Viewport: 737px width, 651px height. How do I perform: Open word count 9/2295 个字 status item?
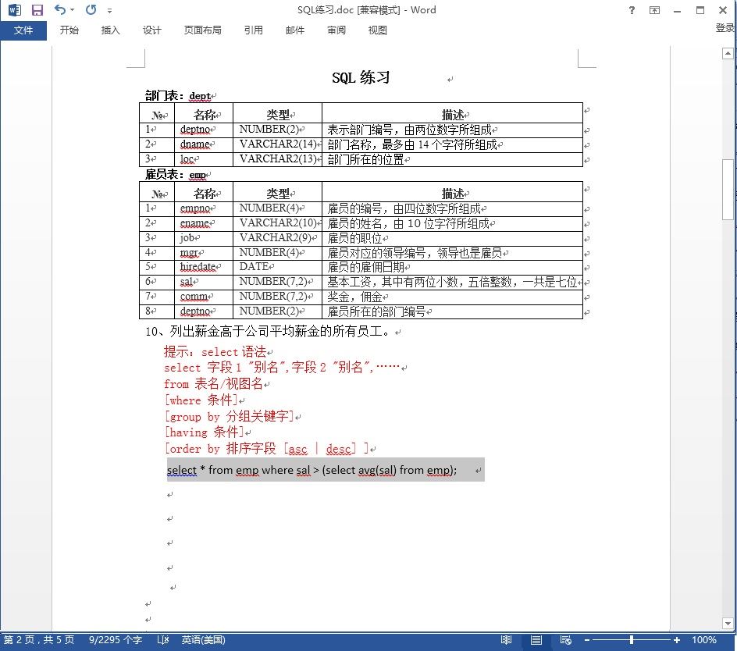[x=116, y=640]
